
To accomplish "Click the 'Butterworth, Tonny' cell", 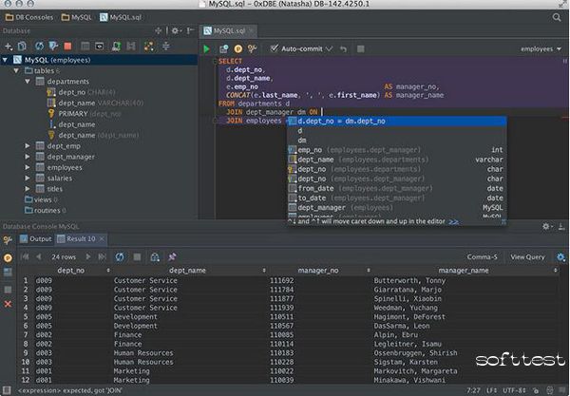I will tap(409, 280).
